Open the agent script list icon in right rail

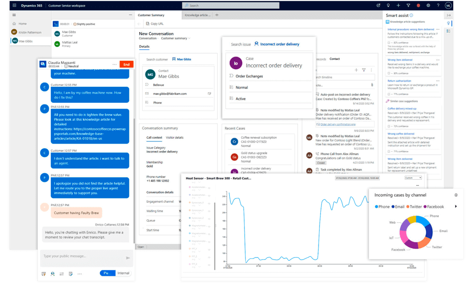(x=448, y=31)
